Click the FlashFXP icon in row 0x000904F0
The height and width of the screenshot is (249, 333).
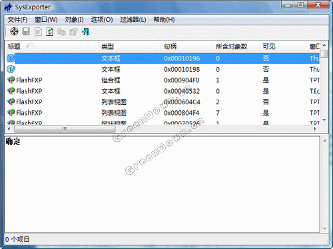point(11,80)
